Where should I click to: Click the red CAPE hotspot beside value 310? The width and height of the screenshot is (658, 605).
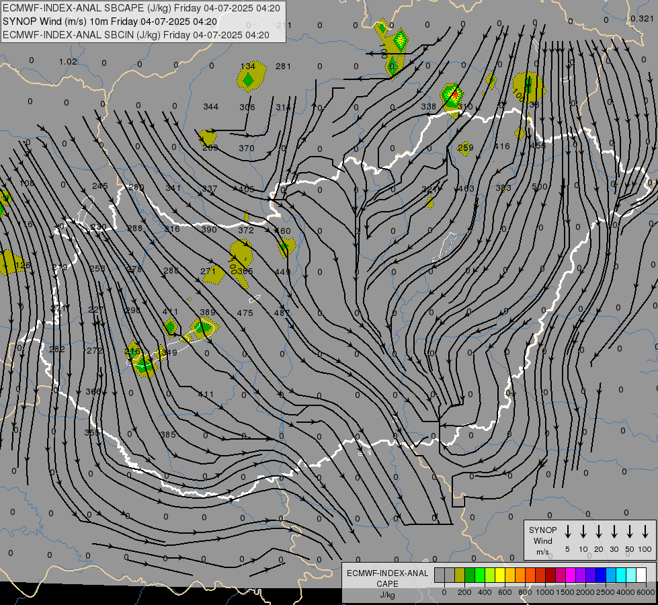click(x=454, y=95)
